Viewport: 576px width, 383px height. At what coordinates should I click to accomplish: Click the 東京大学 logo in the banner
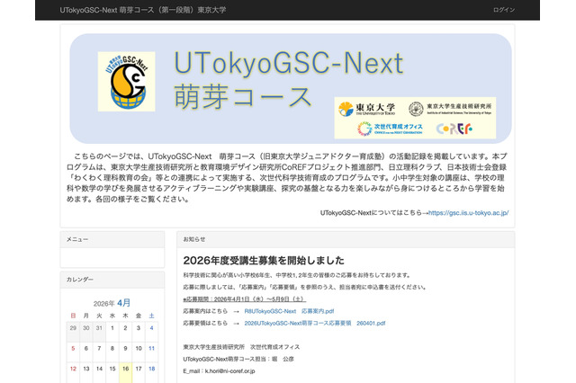point(366,109)
